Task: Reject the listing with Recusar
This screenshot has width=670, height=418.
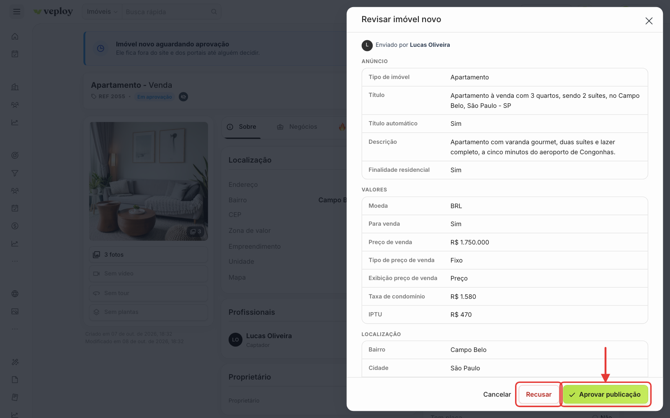Action: tap(539, 395)
